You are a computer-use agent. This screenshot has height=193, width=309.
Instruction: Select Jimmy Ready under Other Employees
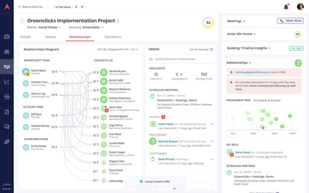[40, 147]
